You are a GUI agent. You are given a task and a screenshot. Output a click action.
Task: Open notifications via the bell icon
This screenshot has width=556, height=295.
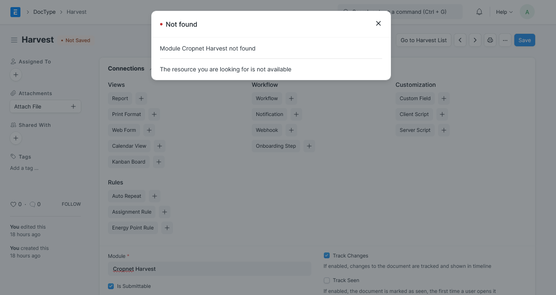(x=479, y=12)
